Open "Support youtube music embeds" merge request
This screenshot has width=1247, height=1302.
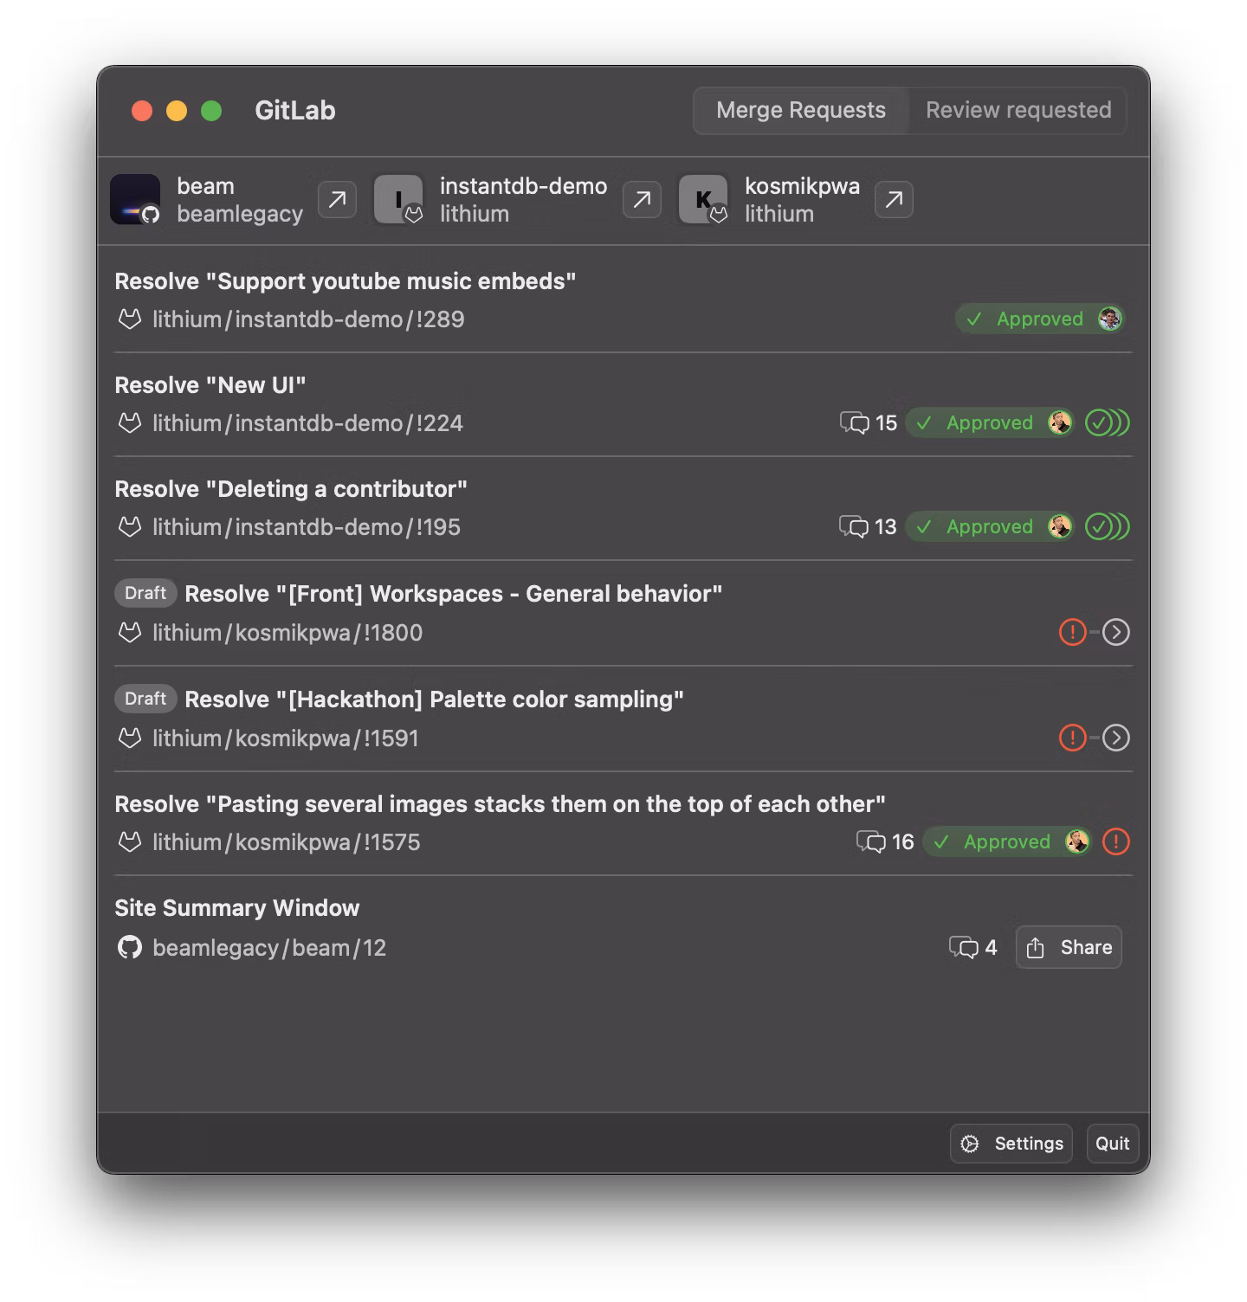[346, 282]
